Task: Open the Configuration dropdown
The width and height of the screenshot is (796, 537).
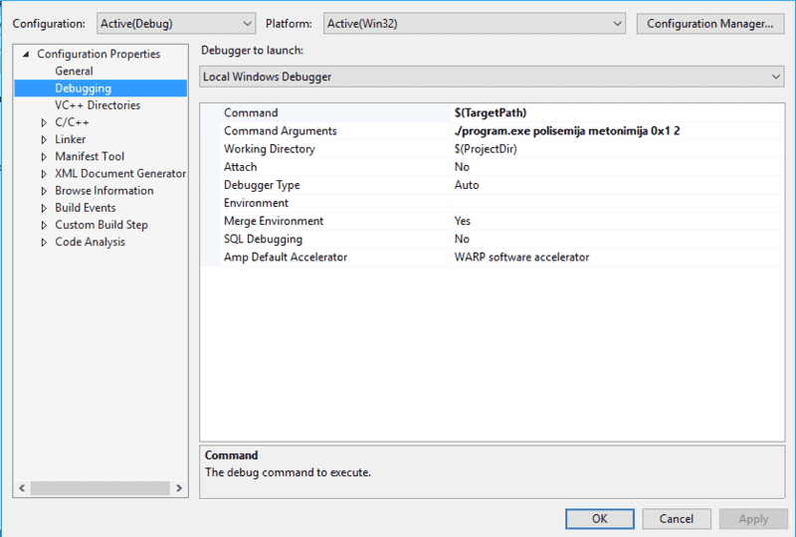Action: (x=177, y=23)
